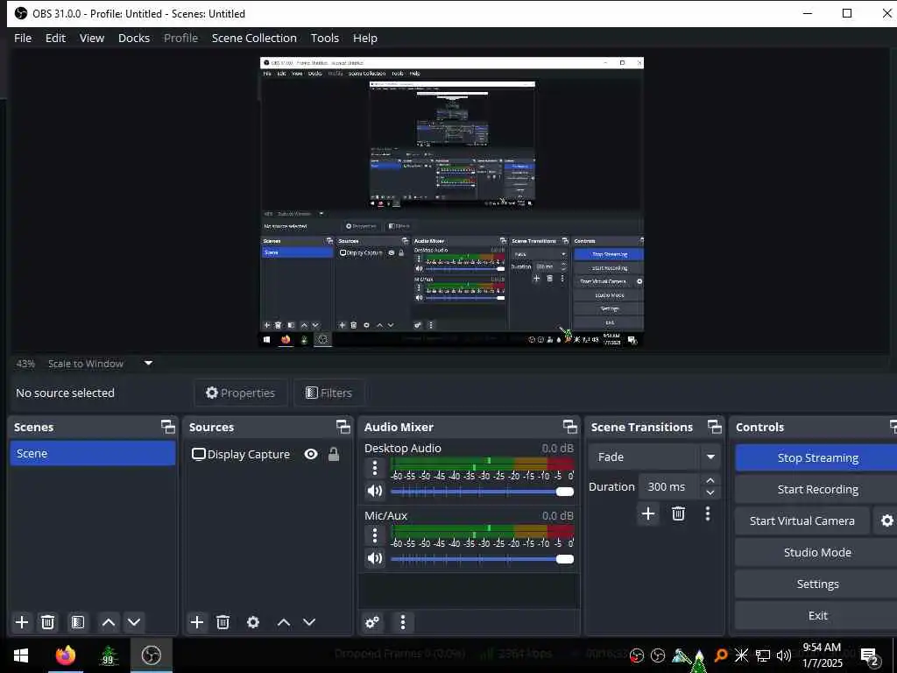Viewport: 897px width, 673px height.
Task: Open Mic/Aux three-dot options
Action: pyautogui.click(x=375, y=535)
